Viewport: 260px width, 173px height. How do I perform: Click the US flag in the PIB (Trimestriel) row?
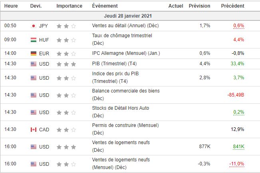pos(34,64)
